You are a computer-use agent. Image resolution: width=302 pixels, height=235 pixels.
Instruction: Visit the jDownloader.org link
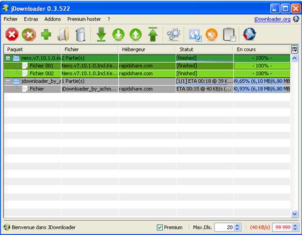pyautogui.click(x=272, y=19)
